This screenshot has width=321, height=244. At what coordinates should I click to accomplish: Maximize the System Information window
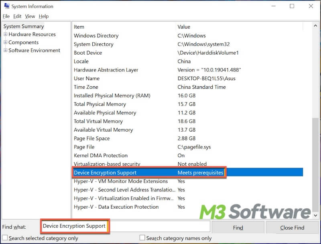292,6
